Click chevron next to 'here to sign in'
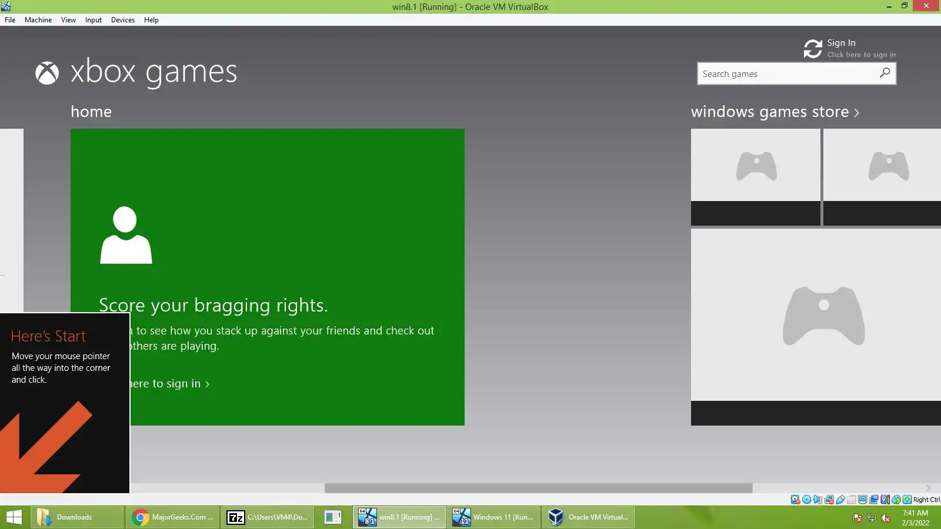This screenshot has width=941, height=529. (x=207, y=384)
